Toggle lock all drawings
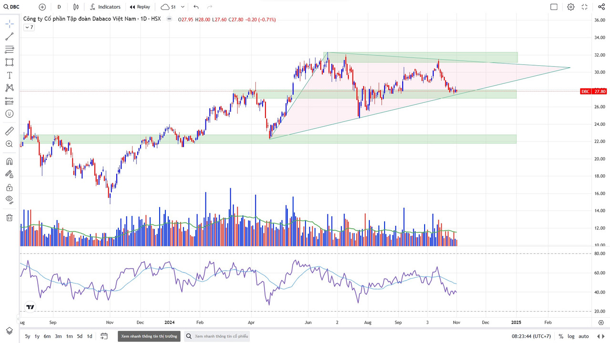This screenshot has height=343, width=610. 10,187
